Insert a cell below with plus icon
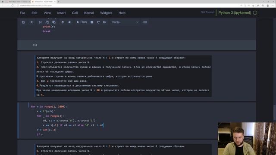Screen dimensions: 276x155 coord(31,22)
